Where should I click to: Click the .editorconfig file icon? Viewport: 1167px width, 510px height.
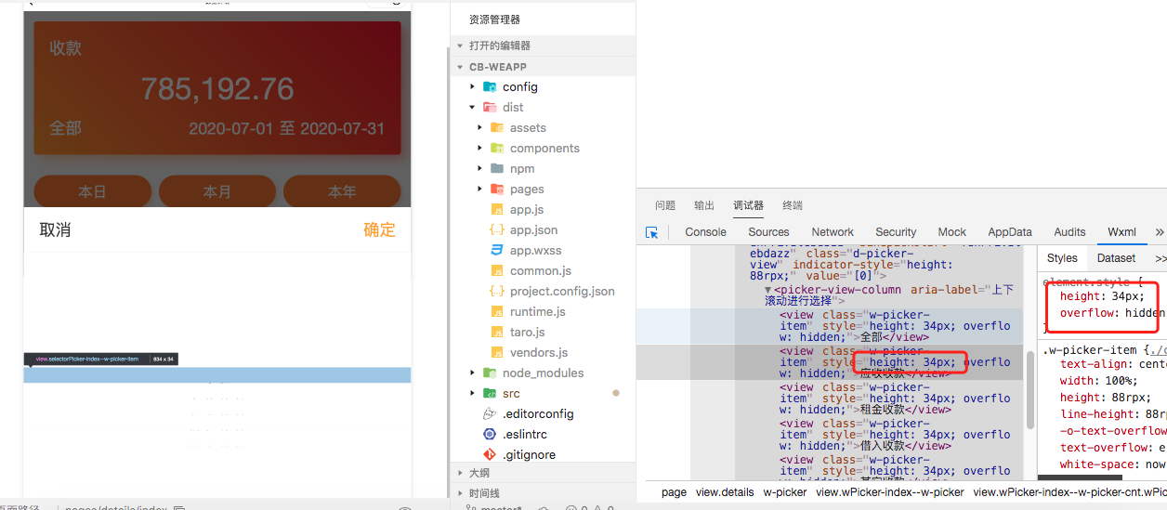[490, 413]
